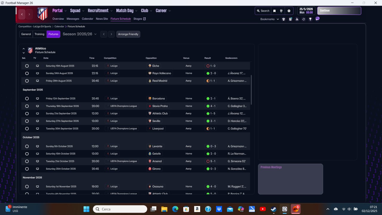Click the shirt bookmark shortcut icon
The width and height of the screenshot is (382, 215).
[284, 19]
